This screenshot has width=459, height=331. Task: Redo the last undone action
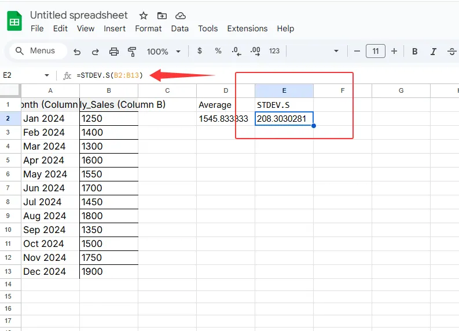pos(95,51)
